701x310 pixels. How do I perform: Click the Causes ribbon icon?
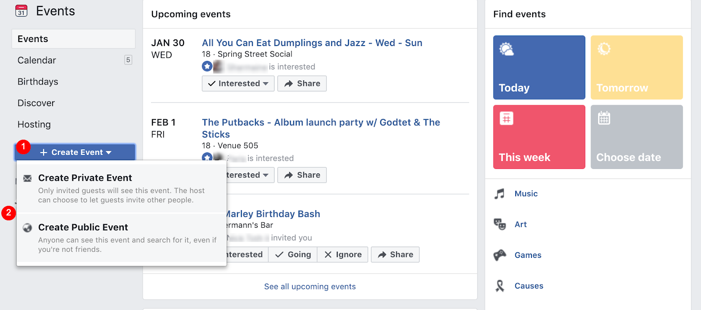[x=499, y=286]
